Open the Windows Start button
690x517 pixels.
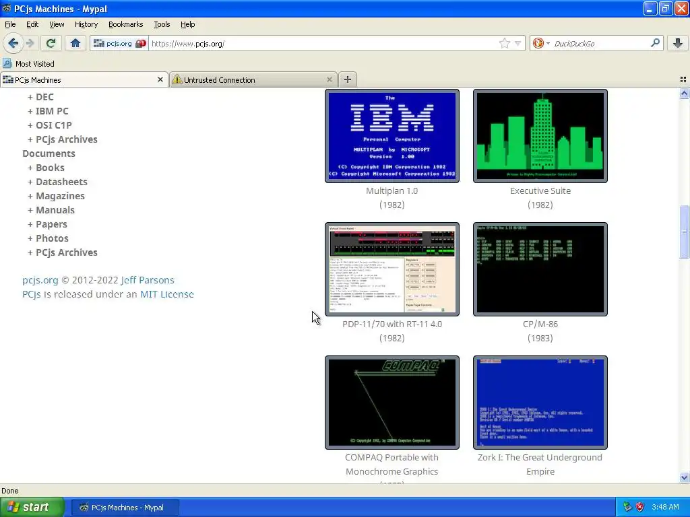click(32, 507)
